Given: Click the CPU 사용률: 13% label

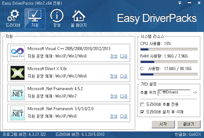Looking at the screenshot, I should coord(156,43).
